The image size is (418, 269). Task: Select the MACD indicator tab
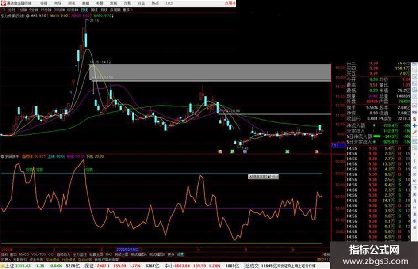pyautogui.click(x=24, y=254)
